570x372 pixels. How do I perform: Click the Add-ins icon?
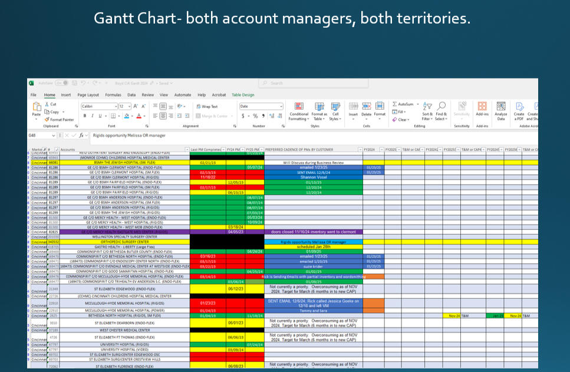click(x=482, y=106)
